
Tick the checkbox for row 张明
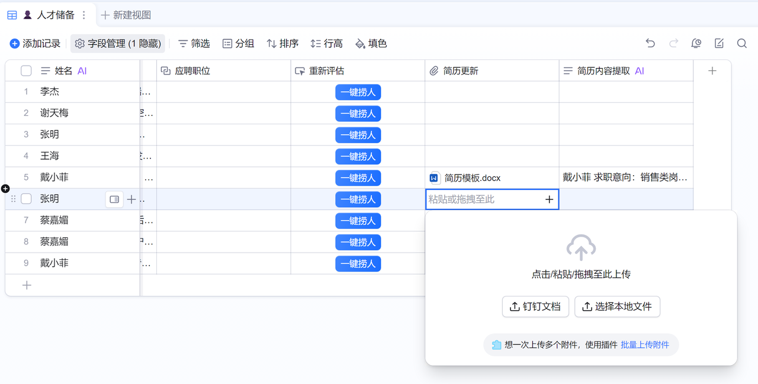point(26,199)
